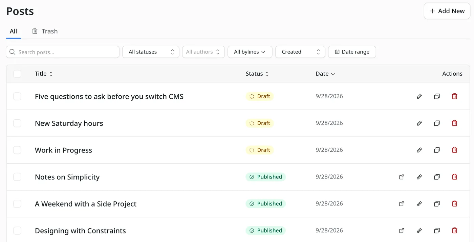The height and width of the screenshot is (242, 474).
Task: Duplicate the 'Notes on Simplicity' post
Action: [x=437, y=177]
